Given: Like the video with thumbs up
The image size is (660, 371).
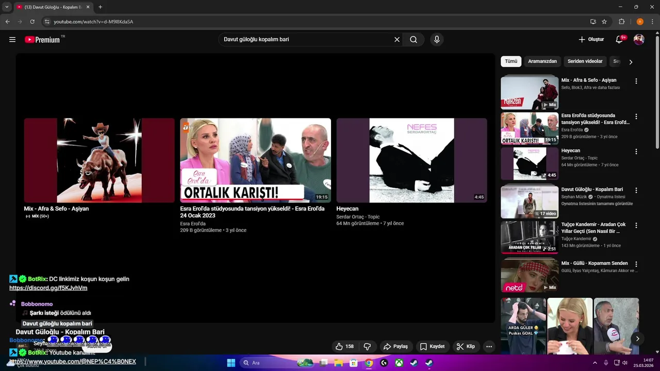Looking at the screenshot, I should pos(345,346).
